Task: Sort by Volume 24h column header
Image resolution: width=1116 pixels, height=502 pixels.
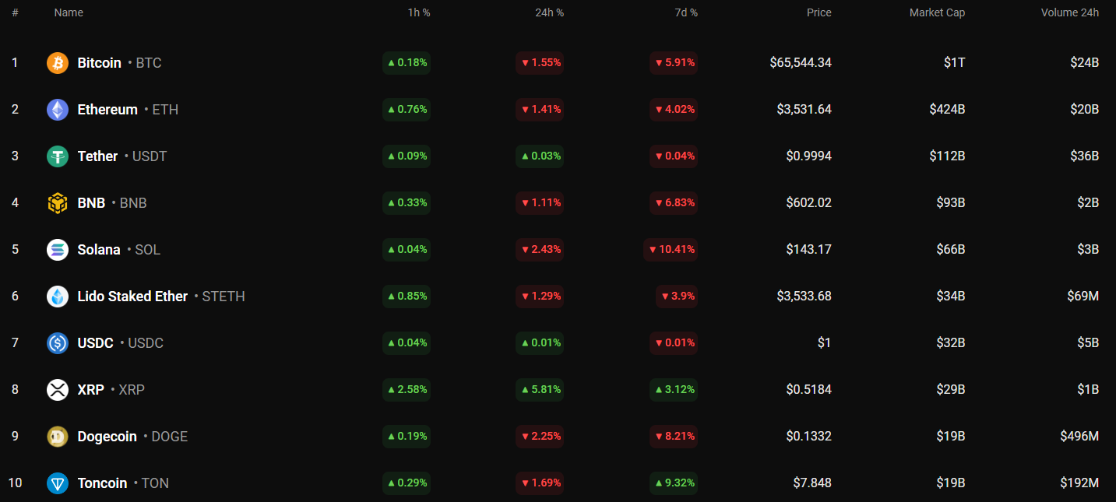Action: coord(1069,12)
